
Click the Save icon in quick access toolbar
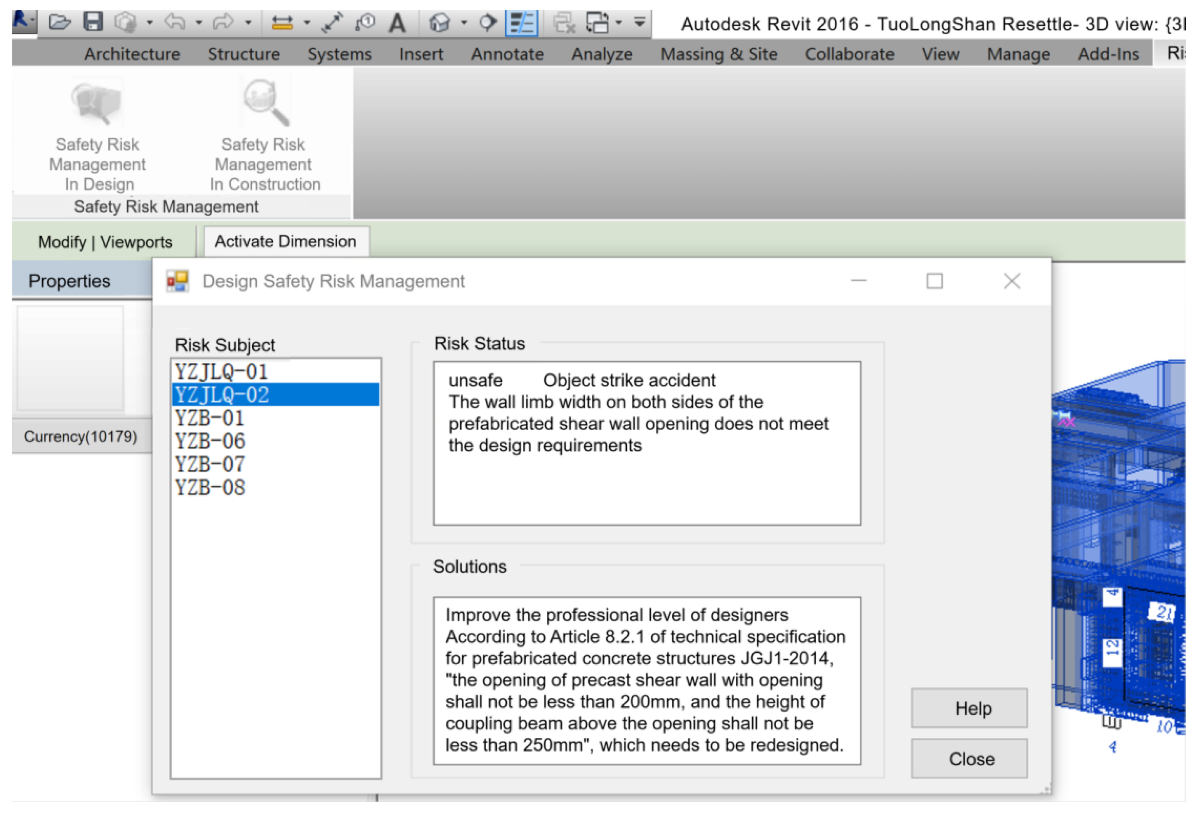pyautogui.click(x=93, y=22)
